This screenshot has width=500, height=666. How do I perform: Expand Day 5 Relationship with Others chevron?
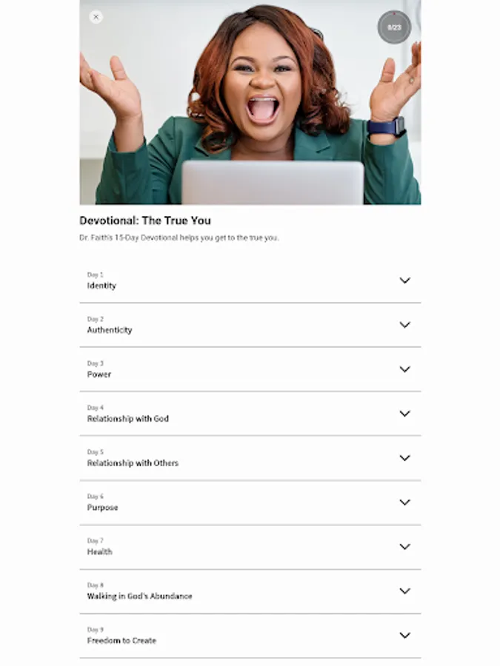pos(404,458)
